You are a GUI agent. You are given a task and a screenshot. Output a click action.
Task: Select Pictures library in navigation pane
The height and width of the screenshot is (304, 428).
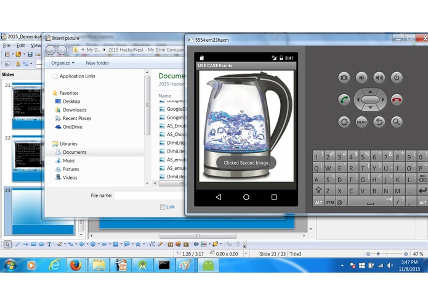coord(71,169)
